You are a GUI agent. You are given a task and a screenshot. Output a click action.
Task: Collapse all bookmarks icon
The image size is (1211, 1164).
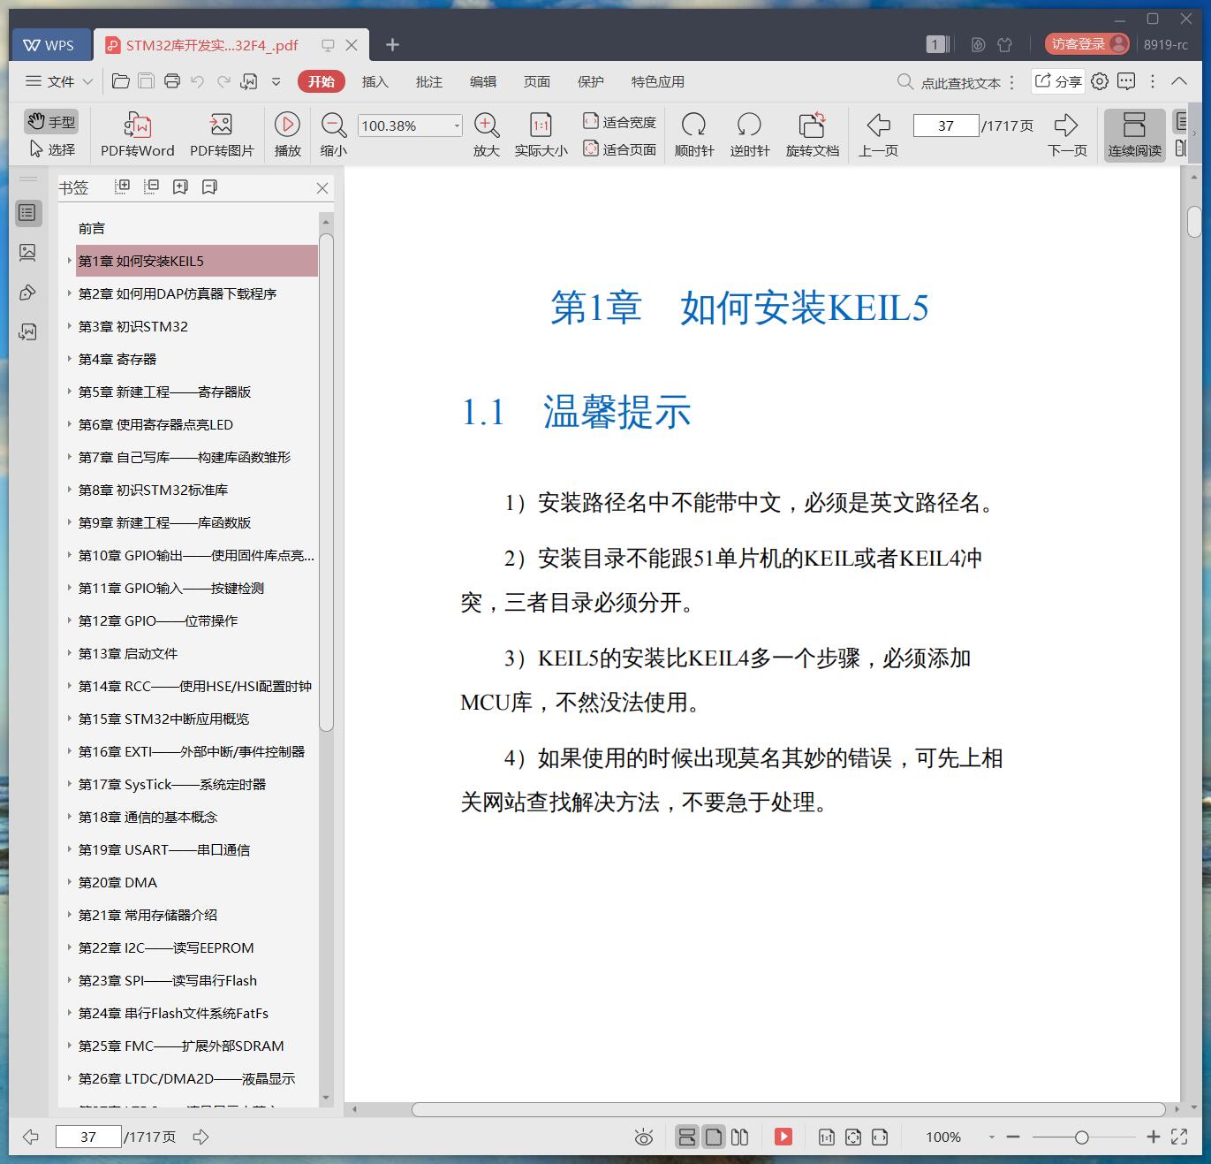tap(152, 186)
